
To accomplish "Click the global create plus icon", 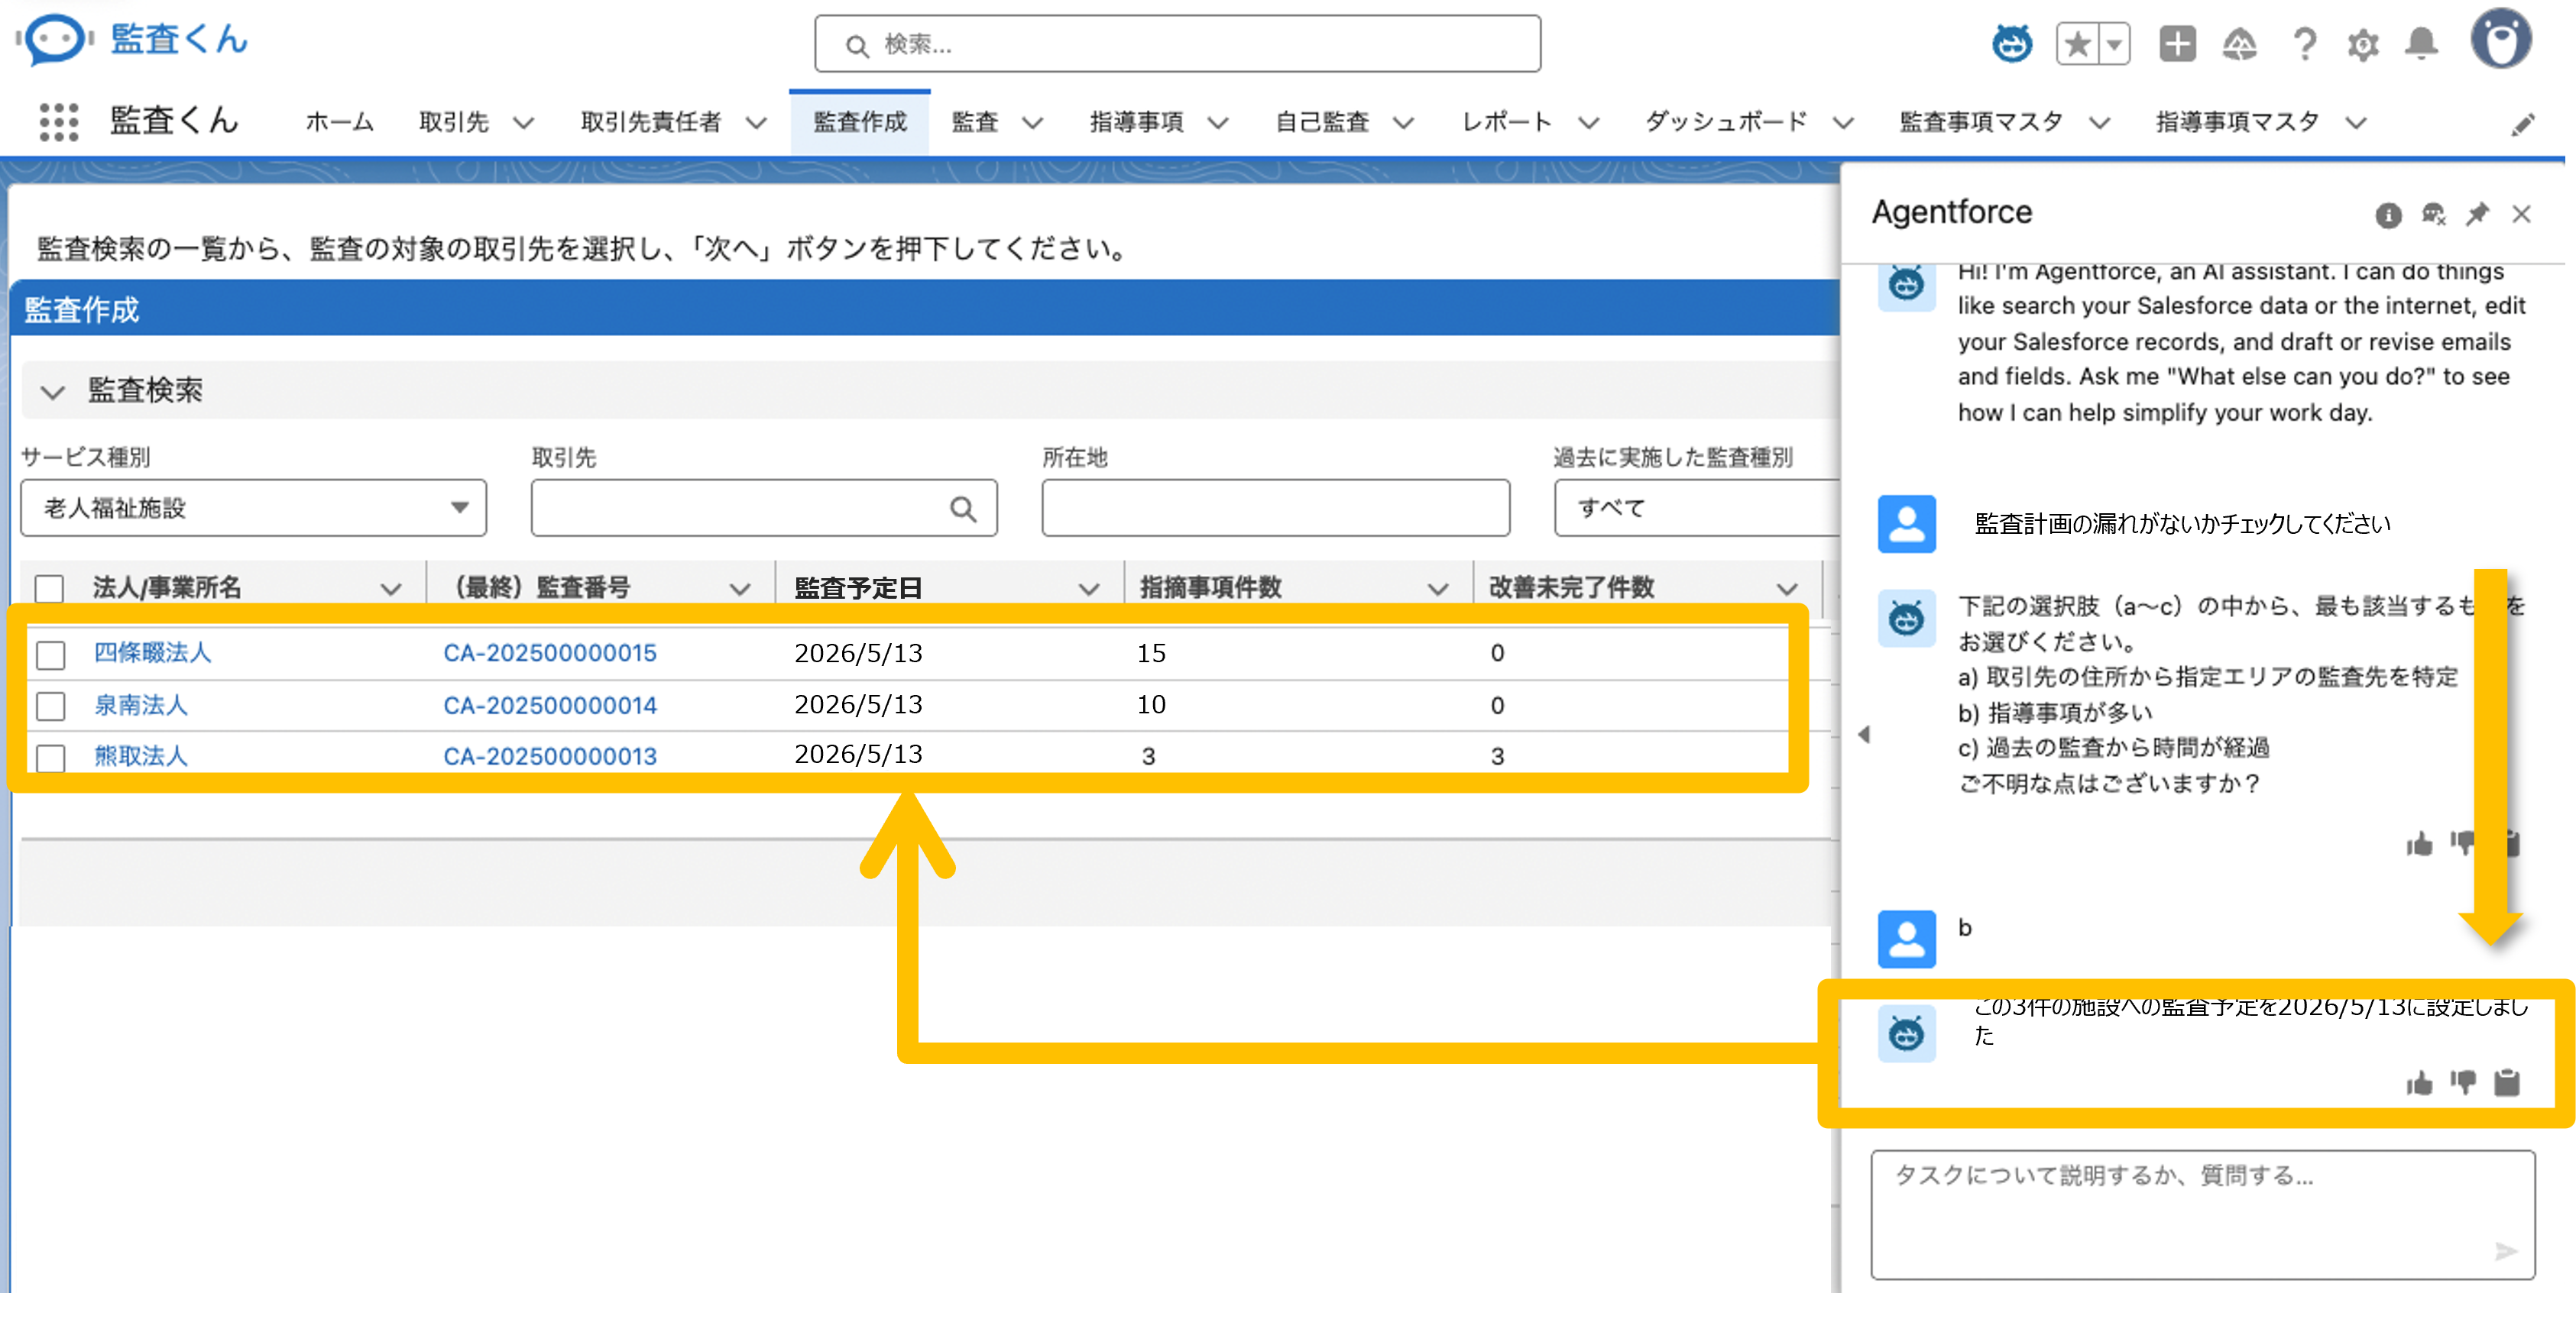I will pos(2177,44).
